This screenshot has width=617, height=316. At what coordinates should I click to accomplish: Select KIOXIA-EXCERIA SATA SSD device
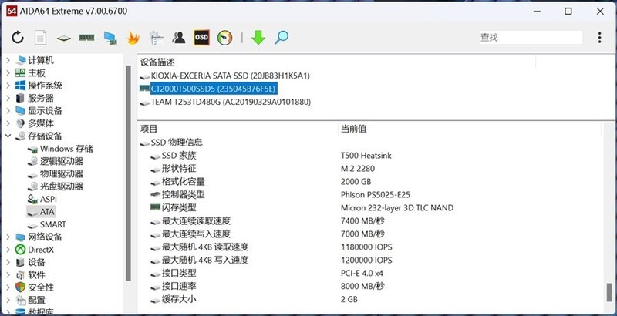[230, 76]
